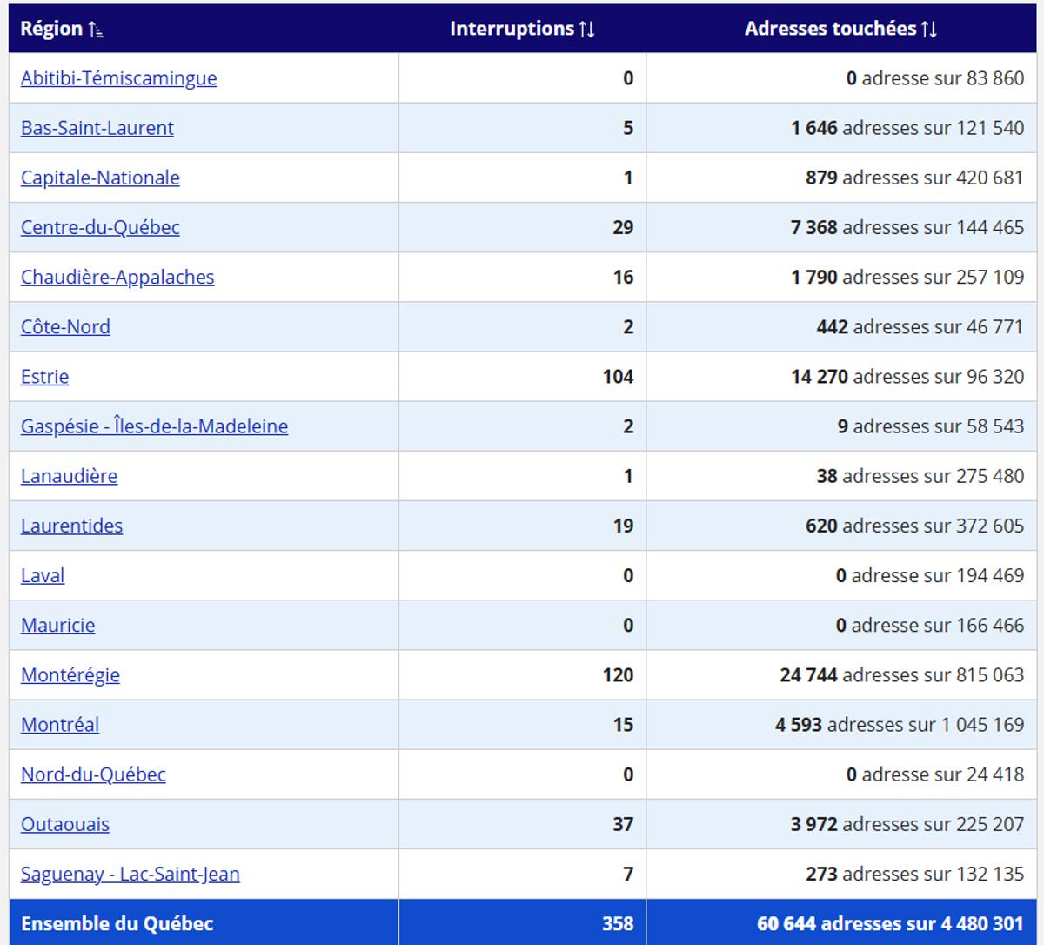Select the Montréal region link

click(x=60, y=724)
